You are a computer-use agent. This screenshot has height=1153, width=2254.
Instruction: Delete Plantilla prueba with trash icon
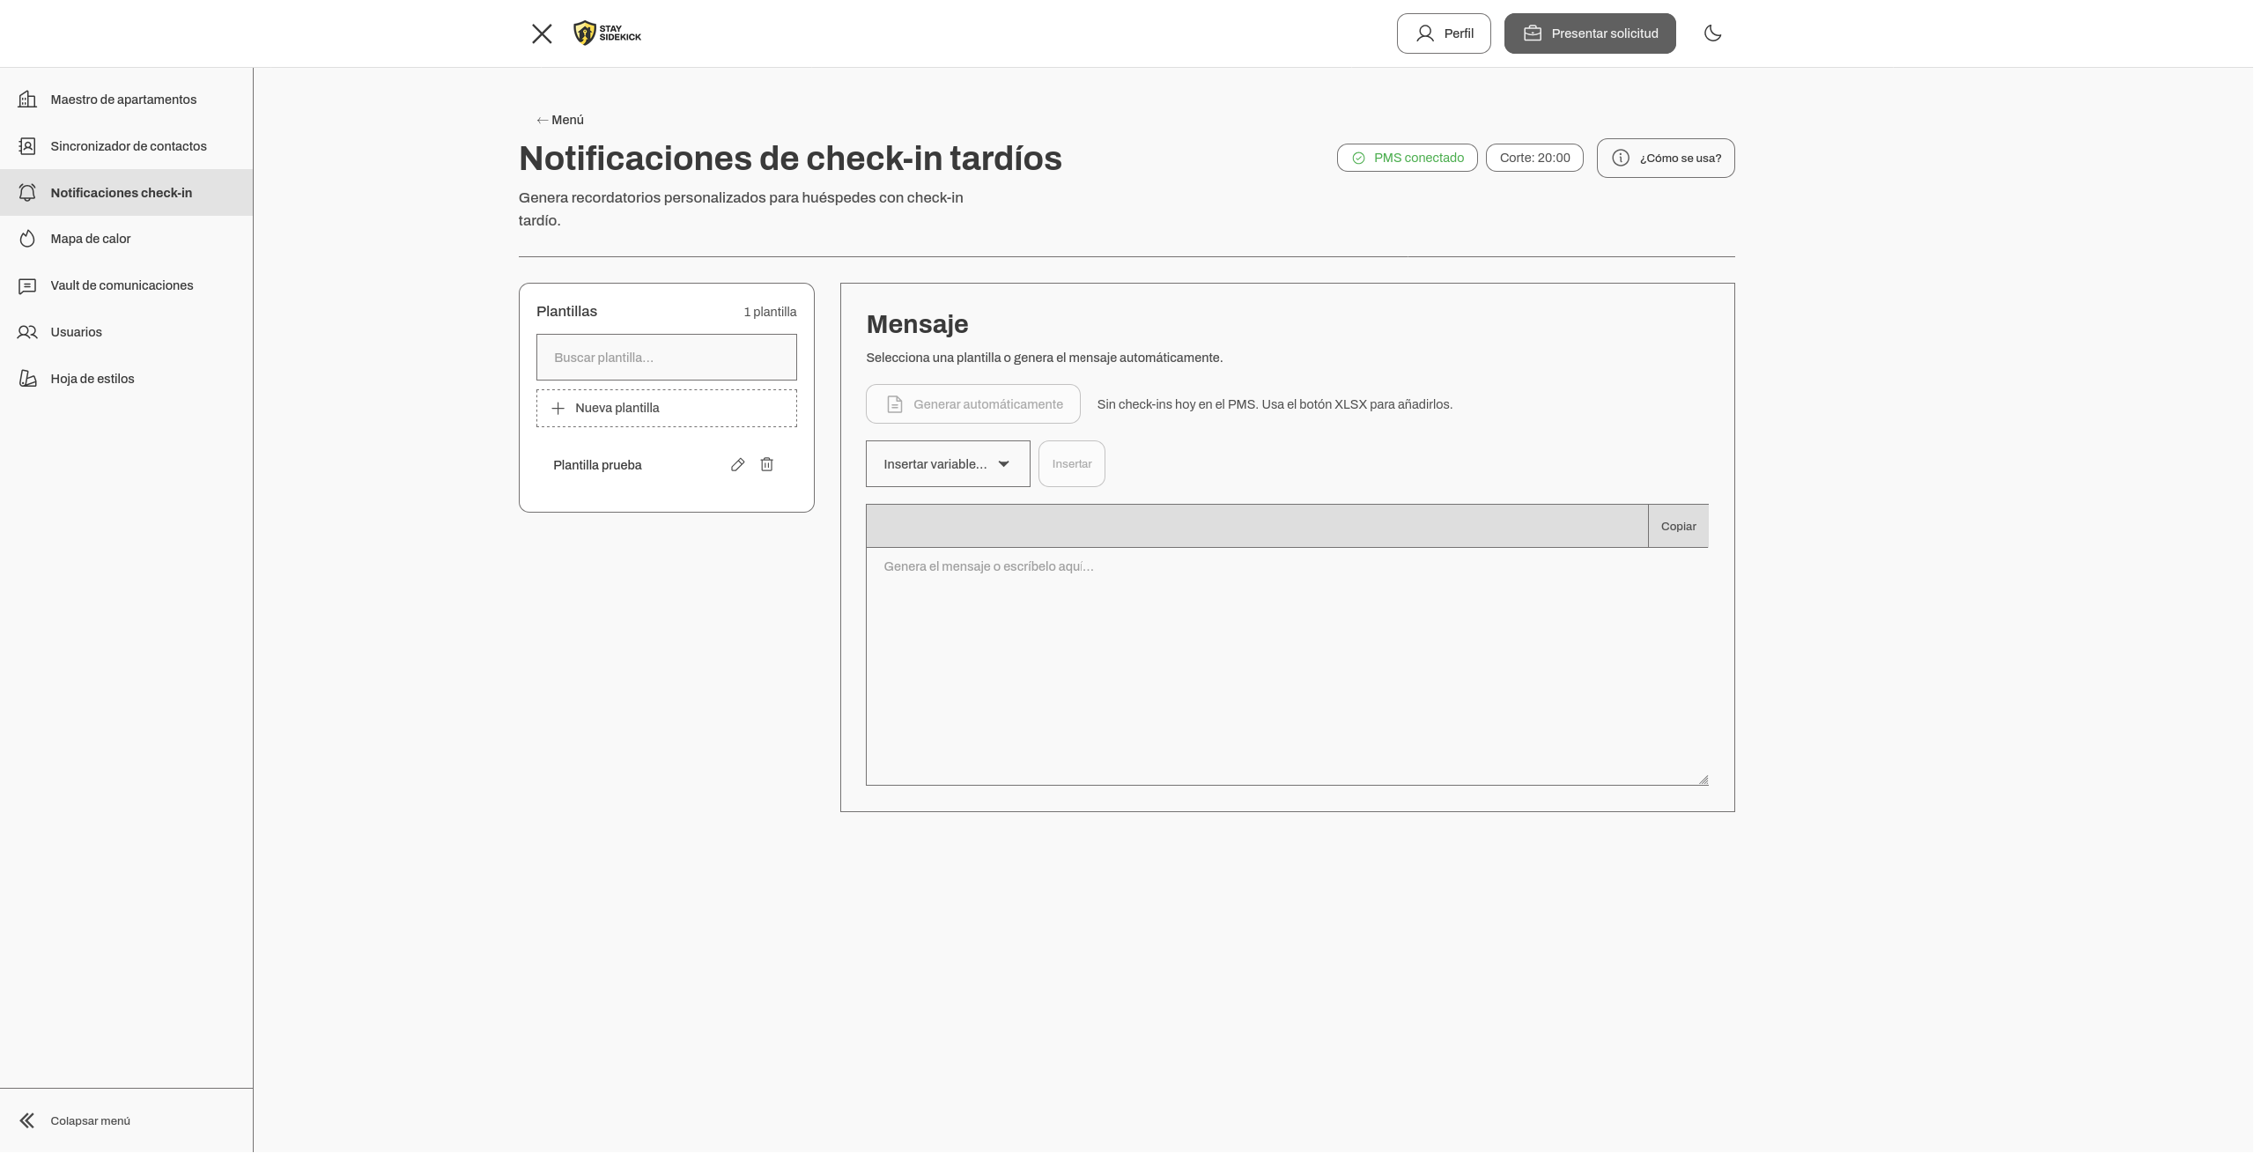tap(766, 464)
